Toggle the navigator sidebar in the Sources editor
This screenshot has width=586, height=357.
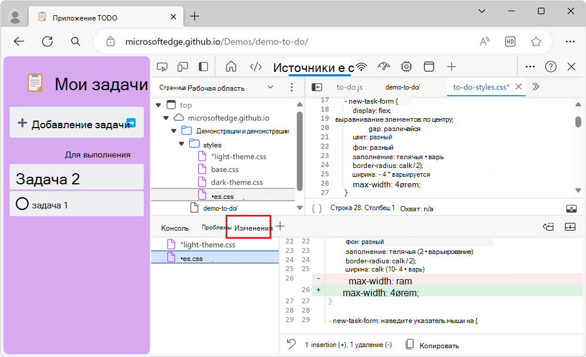pyautogui.click(x=317, y=87)
